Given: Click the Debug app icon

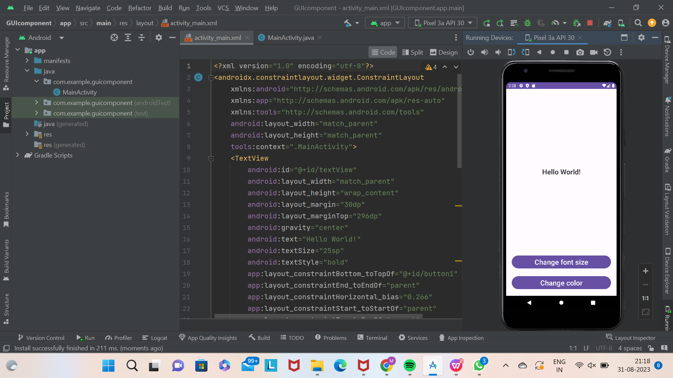Looking at the screenshot, I should click(528, 23).
